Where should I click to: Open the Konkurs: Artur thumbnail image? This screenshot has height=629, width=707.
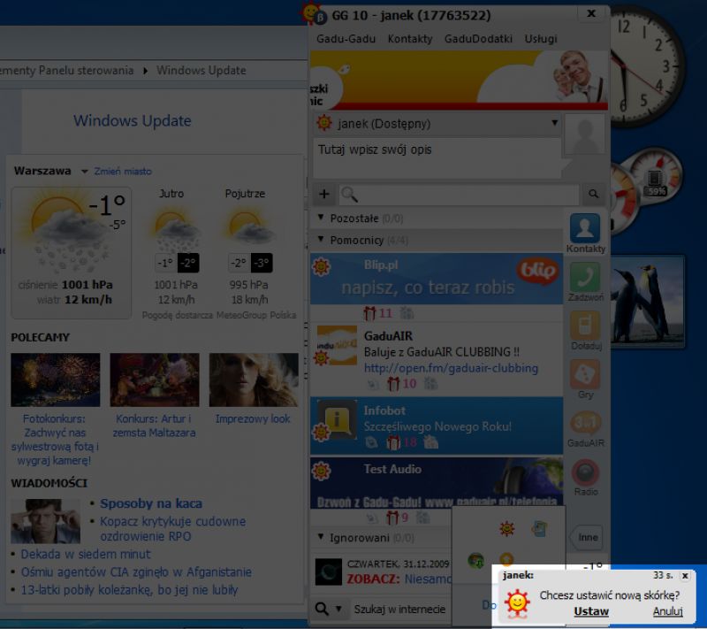point(154,380)
